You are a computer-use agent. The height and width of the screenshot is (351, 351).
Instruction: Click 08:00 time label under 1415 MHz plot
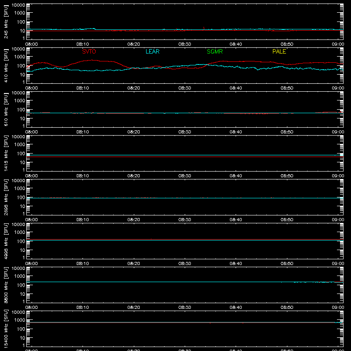click(32, 176)
